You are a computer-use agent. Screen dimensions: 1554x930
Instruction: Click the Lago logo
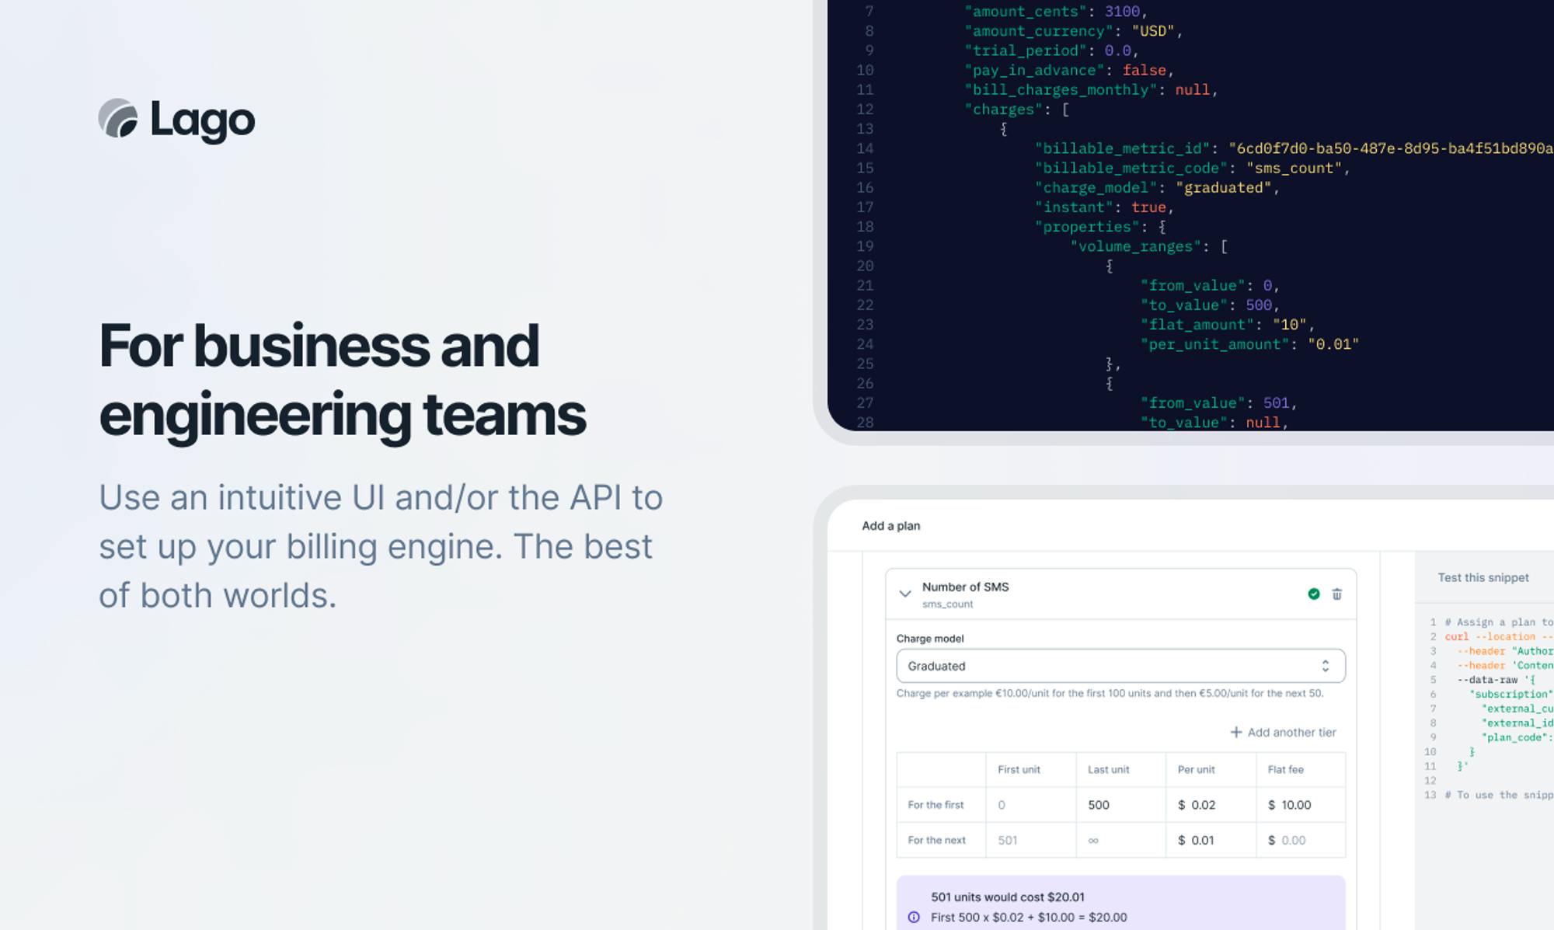pos(176,120)
